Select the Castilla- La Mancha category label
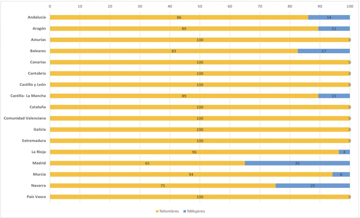The image size is (360, 218). (x=28, y=96)
